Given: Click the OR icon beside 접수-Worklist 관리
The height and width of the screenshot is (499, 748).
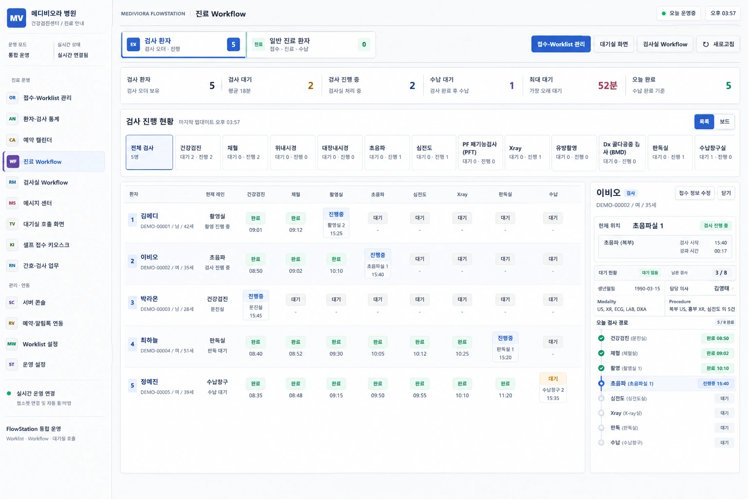Looking at the screenshot, I should (x=12, y=98).
